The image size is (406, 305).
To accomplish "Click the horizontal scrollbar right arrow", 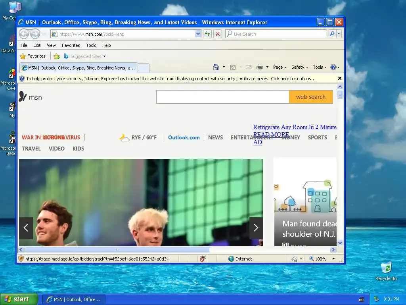I will coord(333,249).
